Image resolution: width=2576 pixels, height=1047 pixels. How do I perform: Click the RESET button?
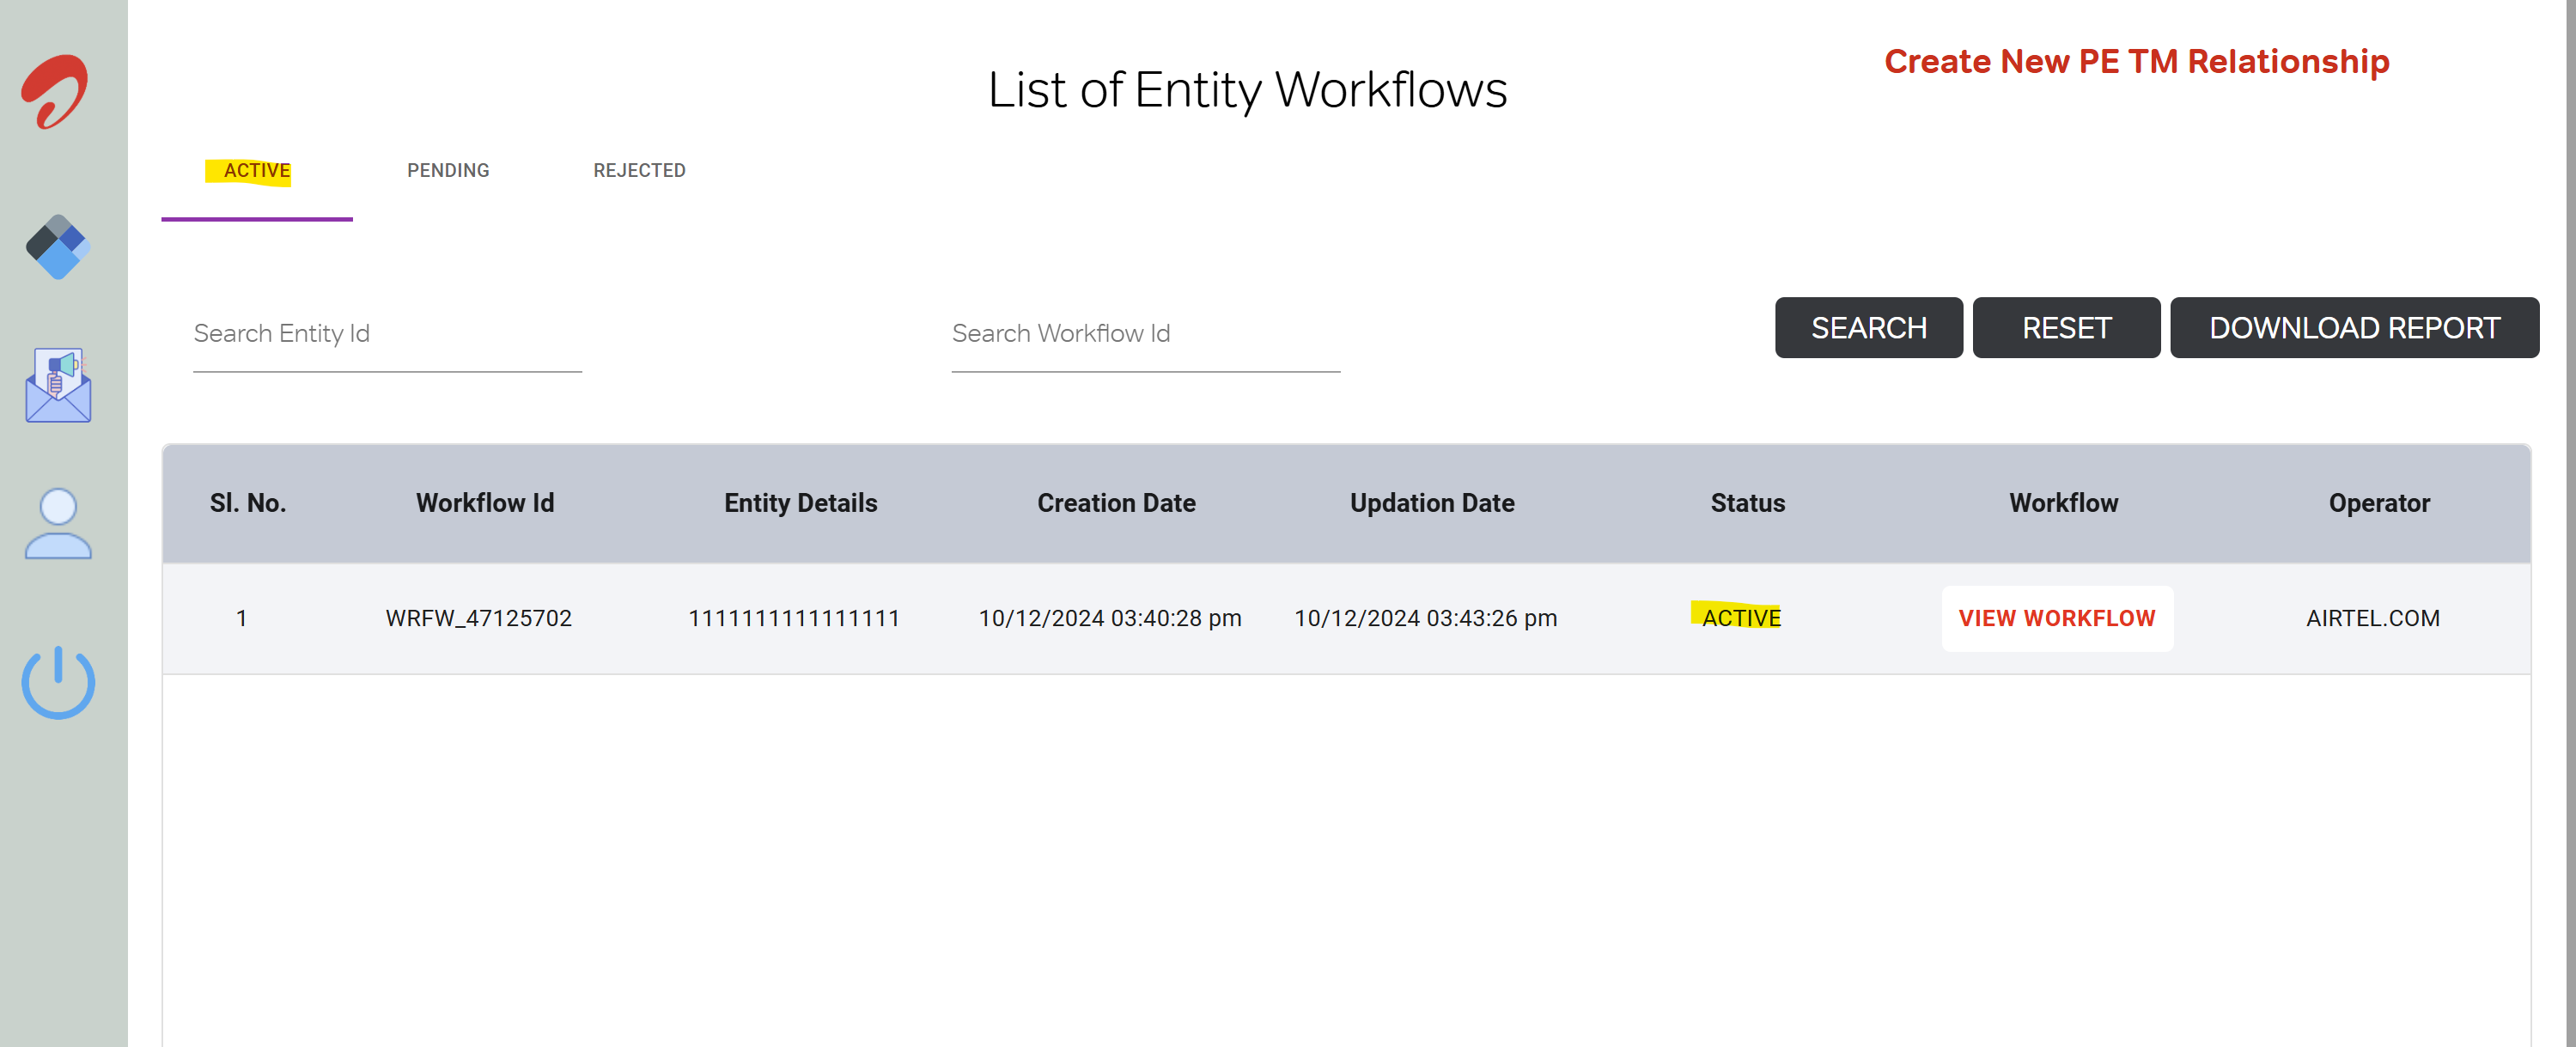[2066, 328]
